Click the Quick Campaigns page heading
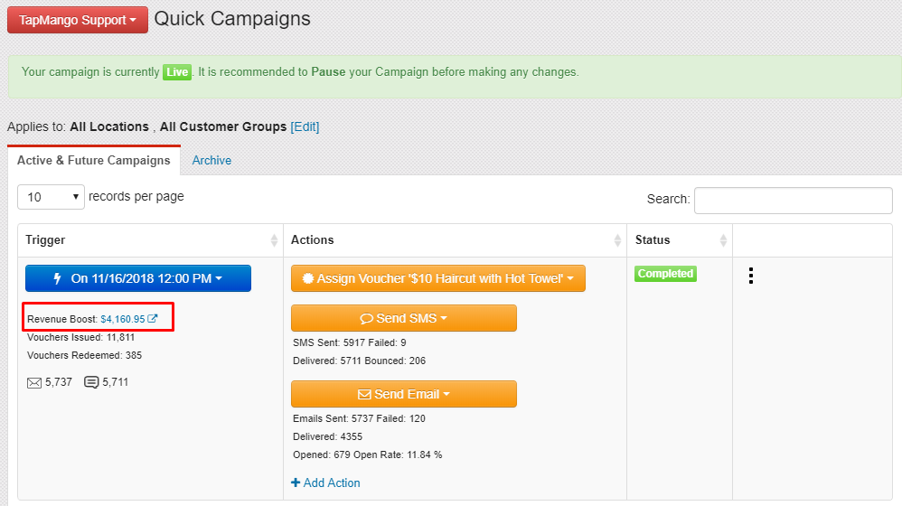Viewport: 902px width, 506px height. 232,19
